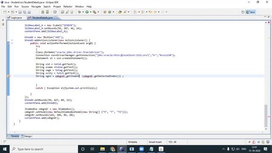This screenshot has width=272, height=153.
Task: Open the New Java Class dropdown arrow
Action: pos(113,12)
